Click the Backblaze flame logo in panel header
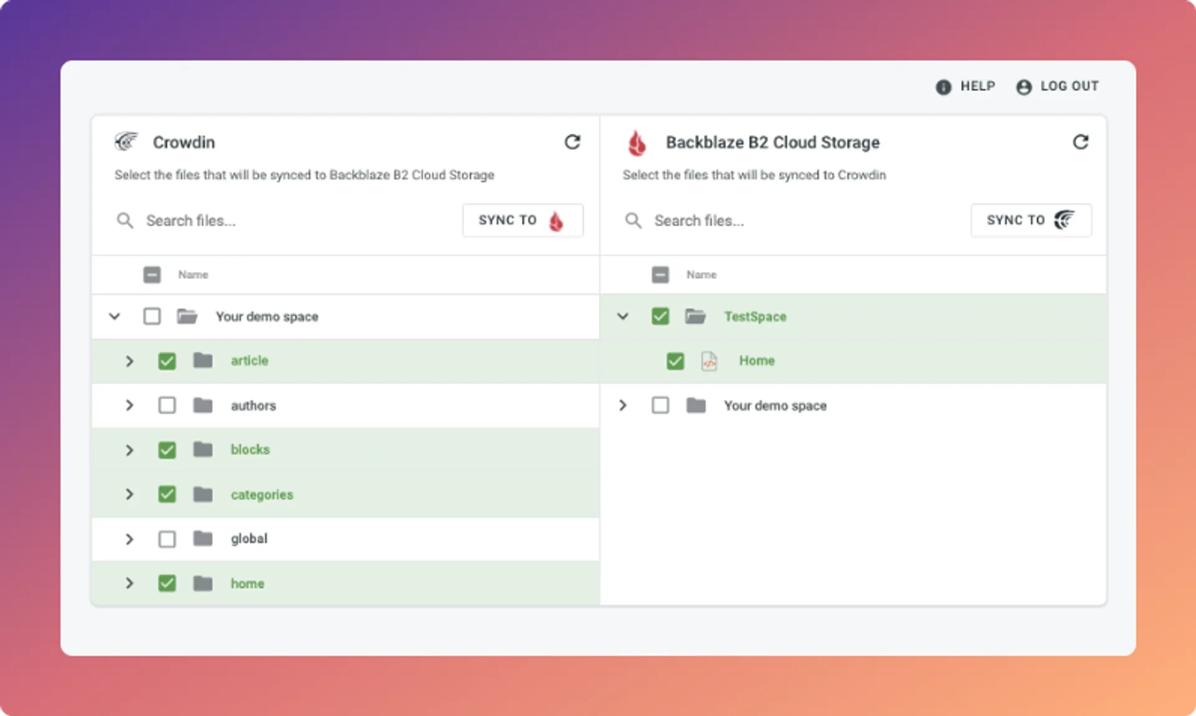This screenshot has height=716, width=1196. [x=637, y=143]
